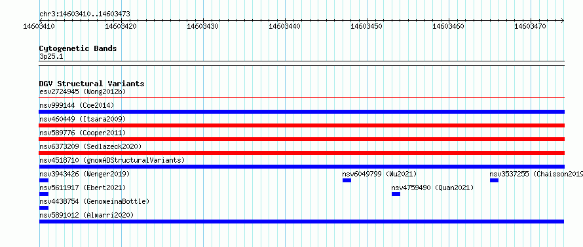583x247 pixels.
Task: Click ruler coordinate 14603440
Action: (284, 26)
